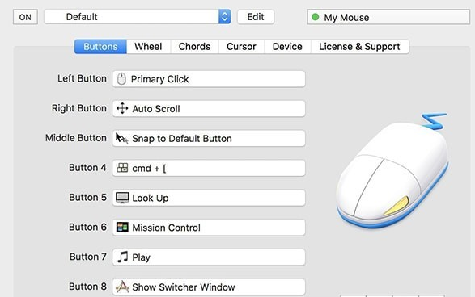Expand the Default profile dropdown arrows
The image size is (475, 297).
[x=224, y=17]
